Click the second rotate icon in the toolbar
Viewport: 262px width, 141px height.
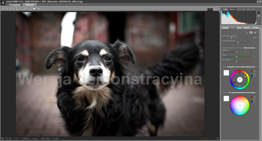pos(7,9)
